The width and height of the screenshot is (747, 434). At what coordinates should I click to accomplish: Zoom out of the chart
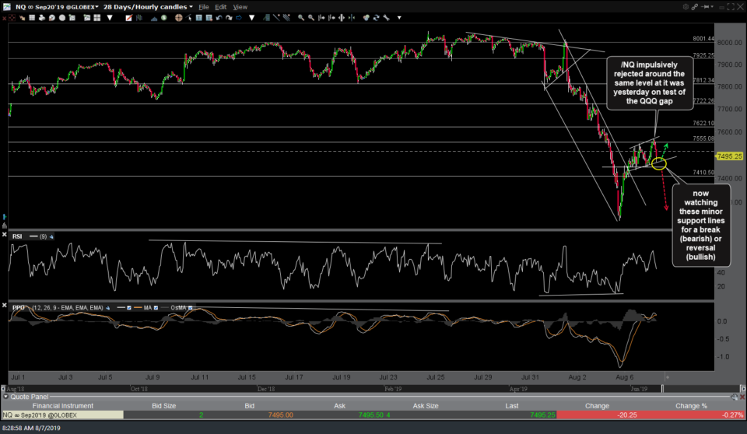311,18
